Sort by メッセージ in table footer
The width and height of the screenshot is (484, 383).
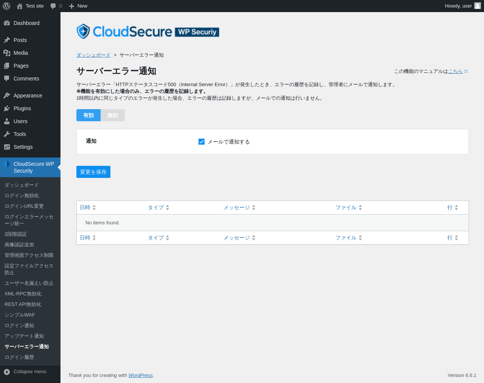(239, 238)
